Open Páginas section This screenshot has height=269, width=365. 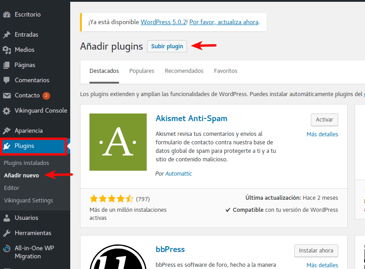pos(25,65)
